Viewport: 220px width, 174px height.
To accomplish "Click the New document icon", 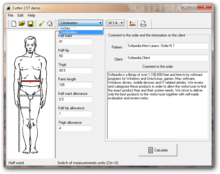I will [x=14, y=23].
